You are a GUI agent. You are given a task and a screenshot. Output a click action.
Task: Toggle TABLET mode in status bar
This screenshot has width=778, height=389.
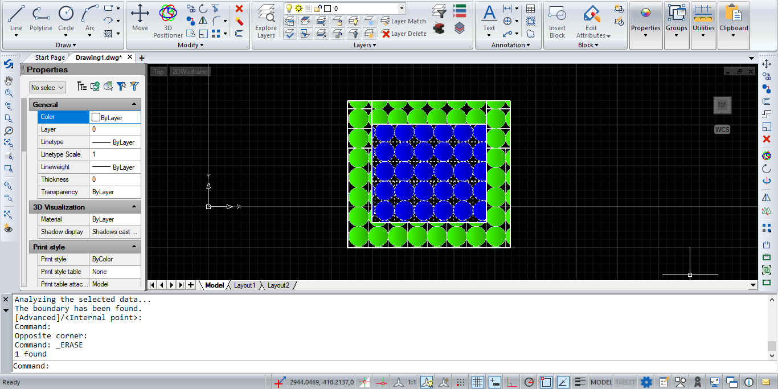[x=625, y=382]
